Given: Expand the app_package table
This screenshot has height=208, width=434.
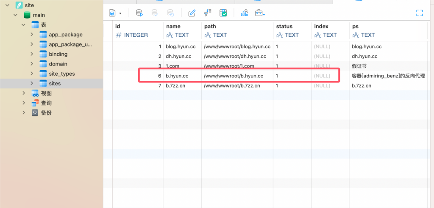Looking at the screenshot, I should click(32, 35).
